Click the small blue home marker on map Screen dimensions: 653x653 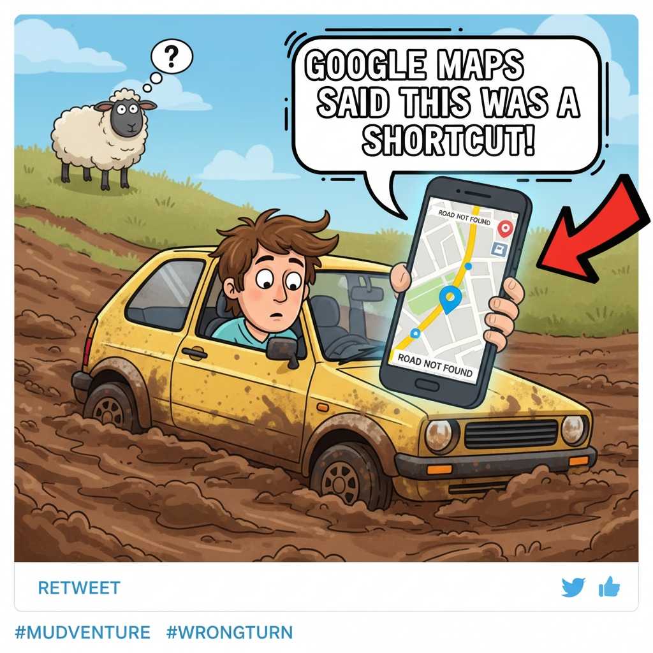(x=415, y=333)
